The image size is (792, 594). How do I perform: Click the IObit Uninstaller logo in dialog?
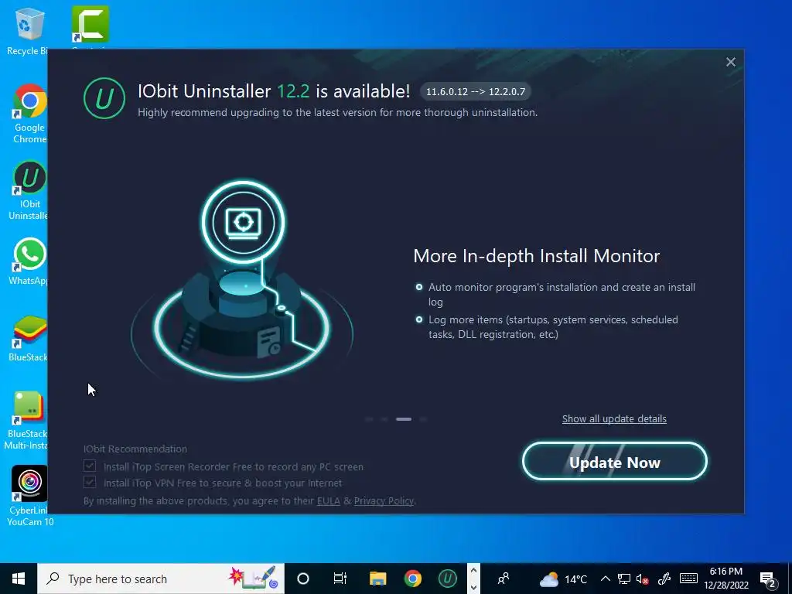[104, 98]
